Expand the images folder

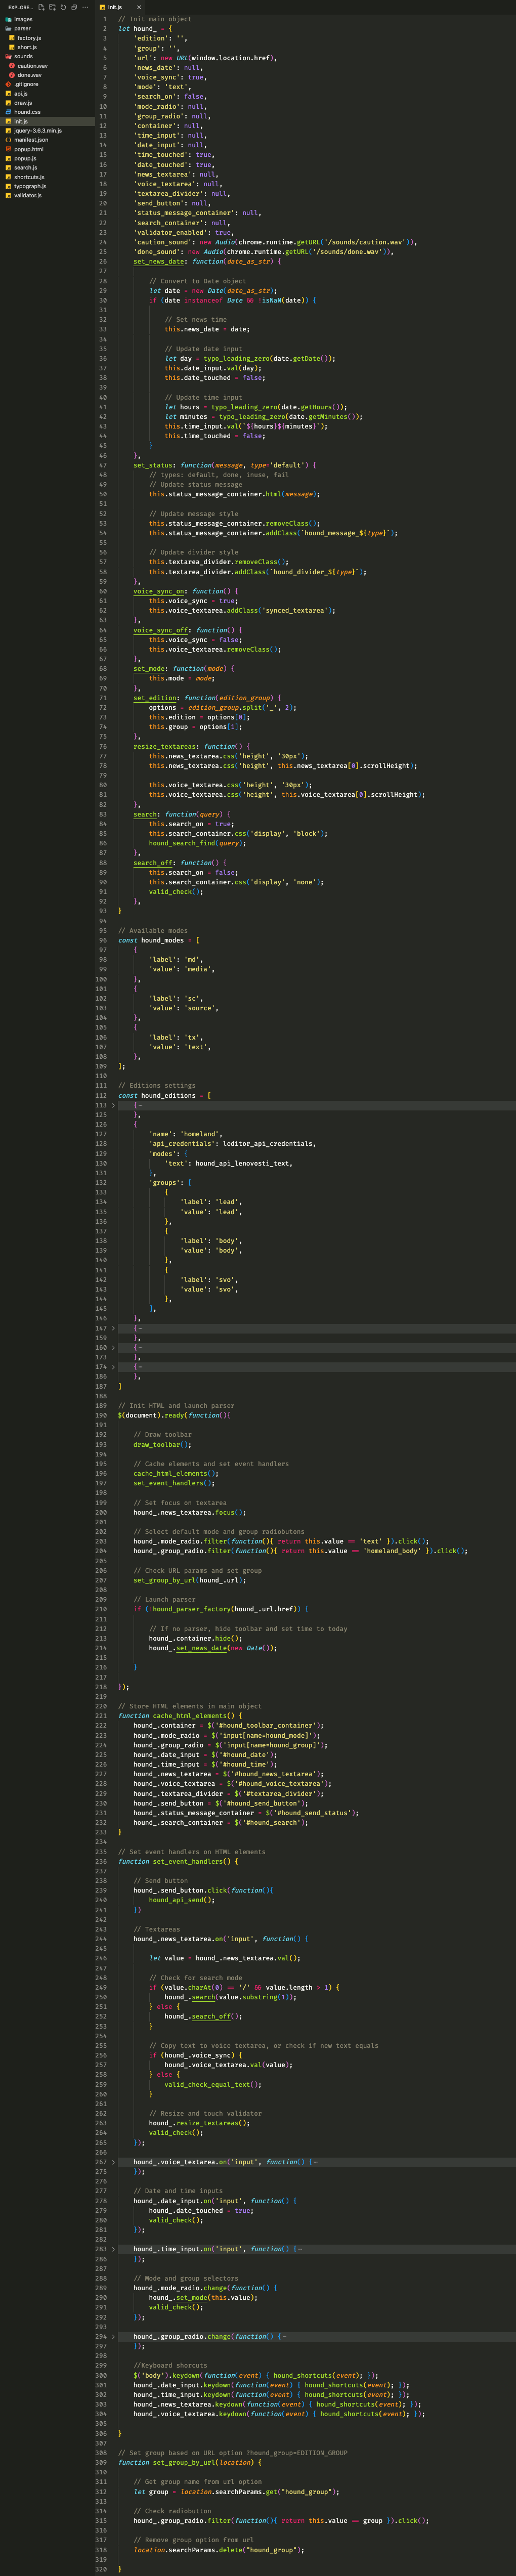pos(47,19)
